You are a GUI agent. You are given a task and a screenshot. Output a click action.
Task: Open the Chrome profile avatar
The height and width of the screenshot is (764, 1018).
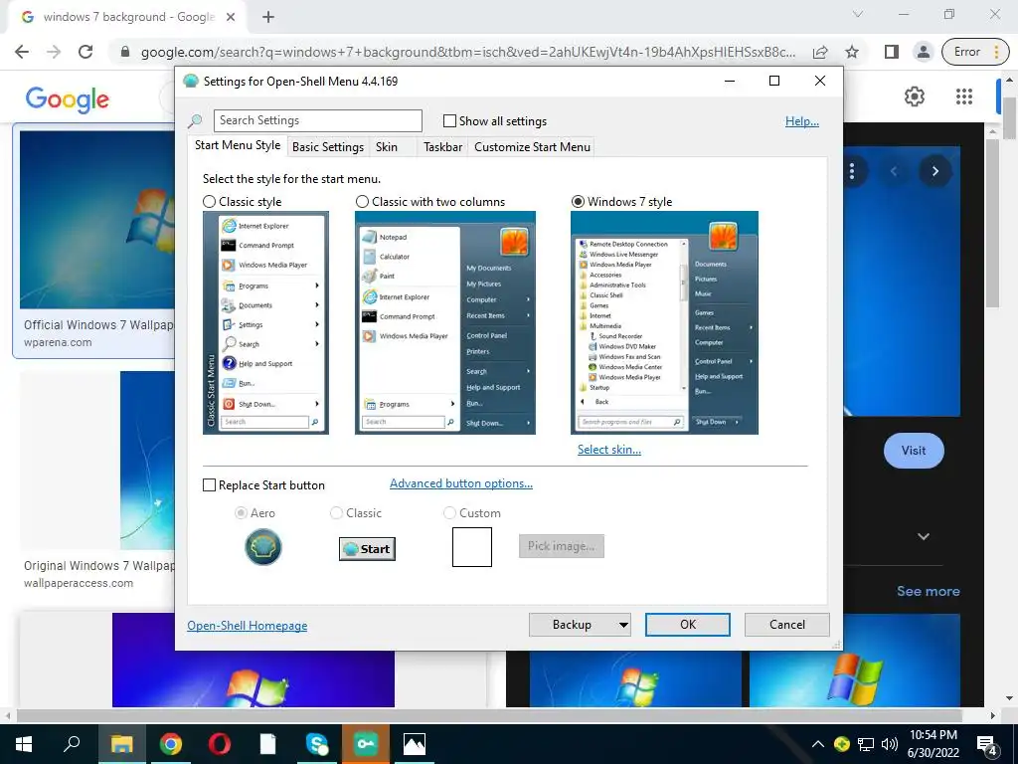pyautogui.click(x=923, y=52)
